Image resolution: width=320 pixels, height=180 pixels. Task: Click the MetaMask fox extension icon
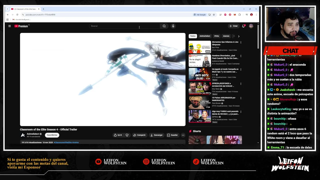[235, 15]
